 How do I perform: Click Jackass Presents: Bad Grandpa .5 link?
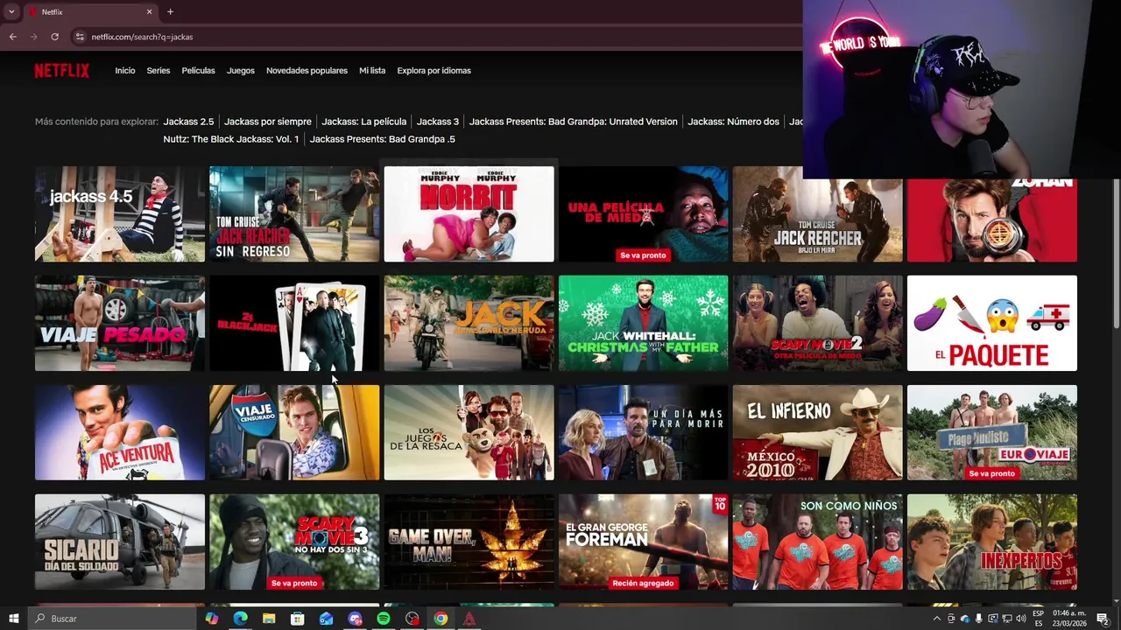(382, 139)
